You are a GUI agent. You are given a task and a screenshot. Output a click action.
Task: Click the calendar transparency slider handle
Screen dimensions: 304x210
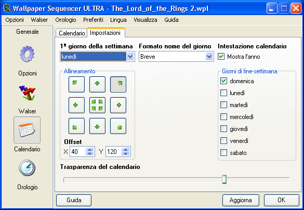click(224, 179)
